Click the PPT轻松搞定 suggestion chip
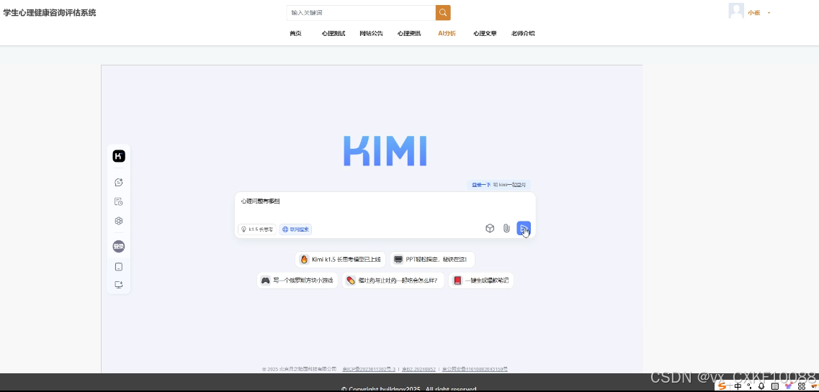This screenshot has width=819, height=392. (x=432, y=259)
